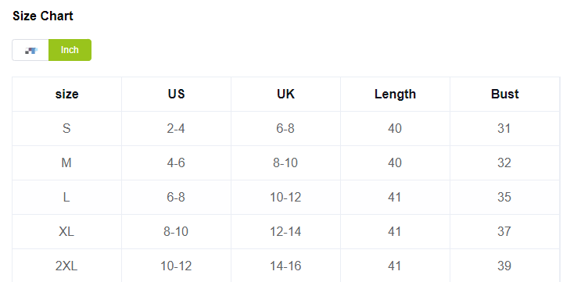Click the US column header

pyautogui.click(x=176, y=94)
